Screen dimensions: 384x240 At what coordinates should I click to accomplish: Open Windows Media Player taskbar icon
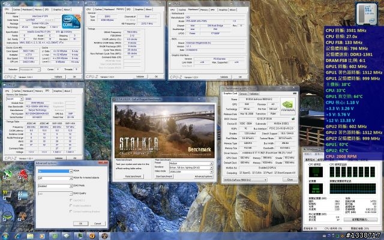(42, 236)
